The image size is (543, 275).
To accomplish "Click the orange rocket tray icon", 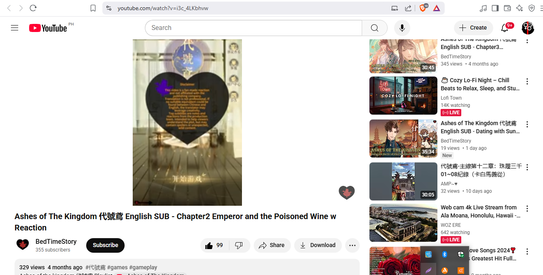I will click(x=460, y=270).
